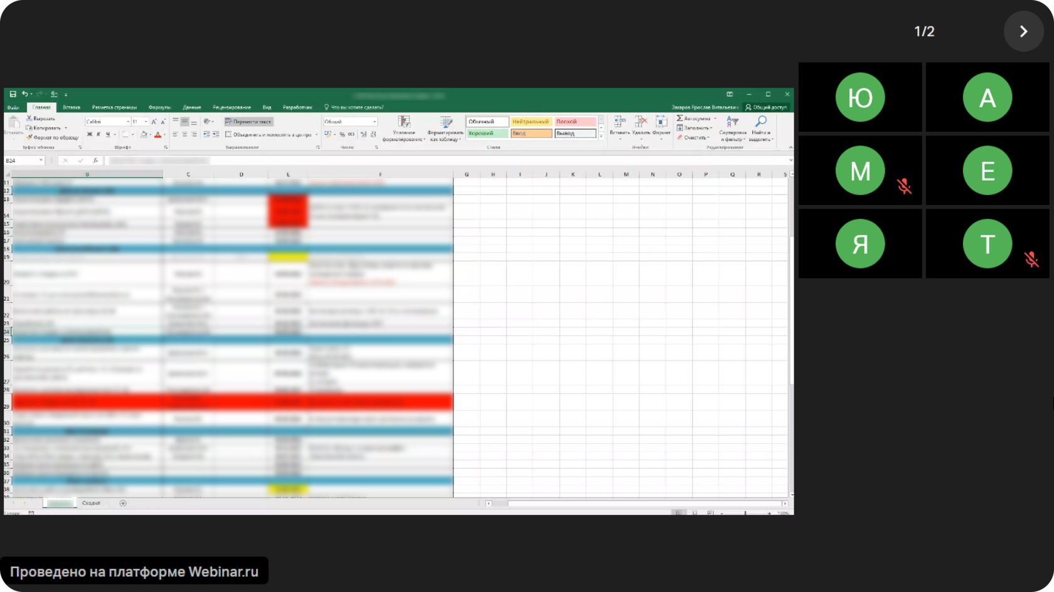Open the Формулы ribbon tab

tap(159, 107)
